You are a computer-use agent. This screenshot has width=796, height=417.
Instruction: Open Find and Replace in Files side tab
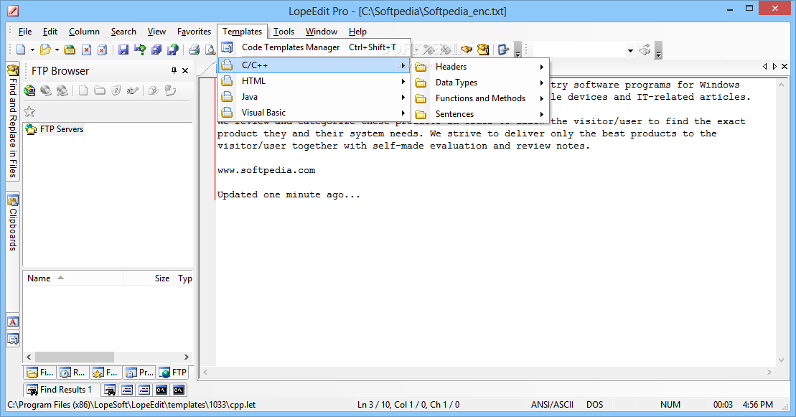click(x=13, y=121)
